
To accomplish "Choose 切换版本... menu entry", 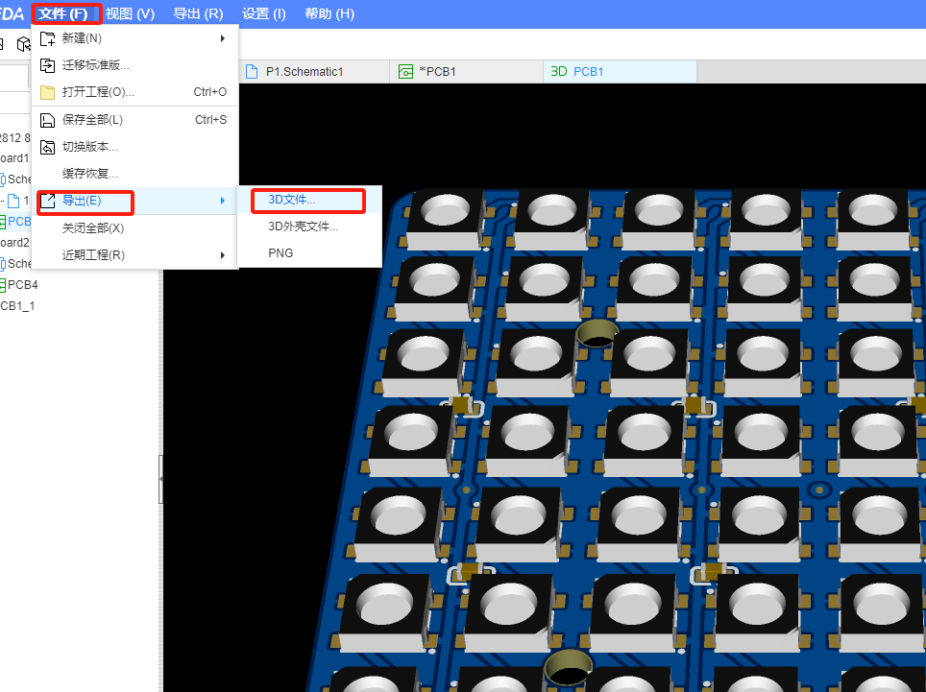I will tap(135, 147).
